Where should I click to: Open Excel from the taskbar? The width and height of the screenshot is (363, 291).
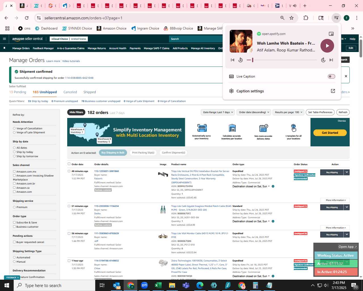point(158,285)
